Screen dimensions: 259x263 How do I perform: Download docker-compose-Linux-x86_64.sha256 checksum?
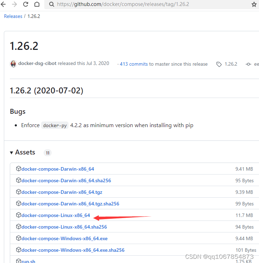(x=64, y=227)
